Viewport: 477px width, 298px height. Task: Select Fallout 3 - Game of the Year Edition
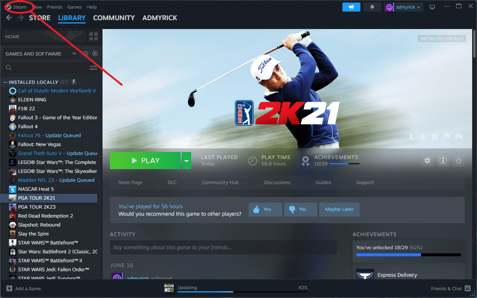coord(53,118)
